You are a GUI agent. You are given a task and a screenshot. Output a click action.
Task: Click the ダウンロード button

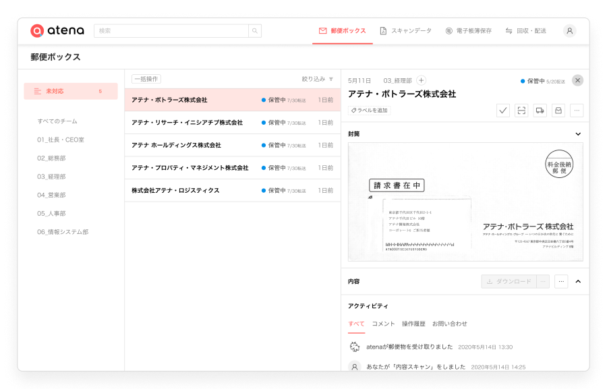click(509, 281)
